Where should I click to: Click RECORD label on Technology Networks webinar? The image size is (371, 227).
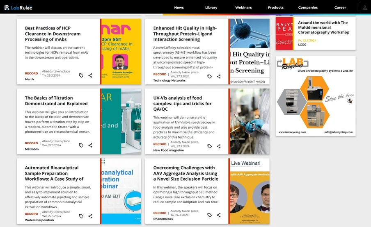160,74
